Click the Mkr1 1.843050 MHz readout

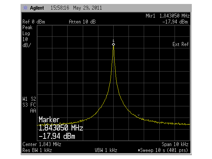[x=168, y=16]
